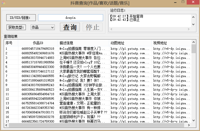Select ID 6683438379280895243
The image size is (200, 131).
[x=38, y=85]
